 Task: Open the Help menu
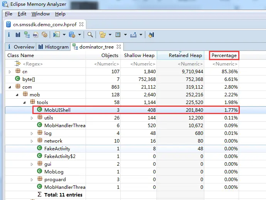(60, 14)
